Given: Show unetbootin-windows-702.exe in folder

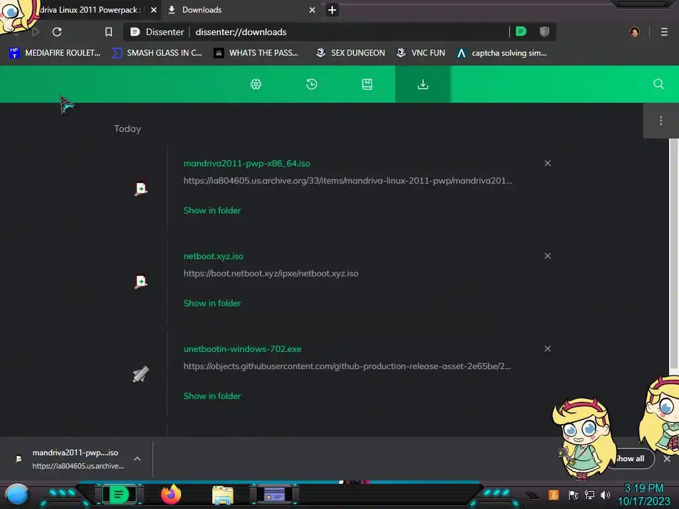Looking at the screenshot, I should [x=212, y=396].
